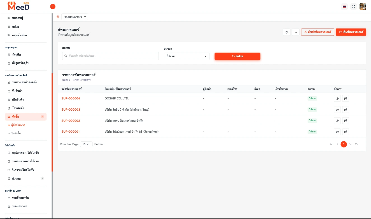Click เพิ่มซัพพลายเออร์ add supplier button

coord(351,32)
